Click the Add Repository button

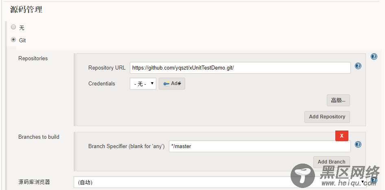tap(327, 117)
